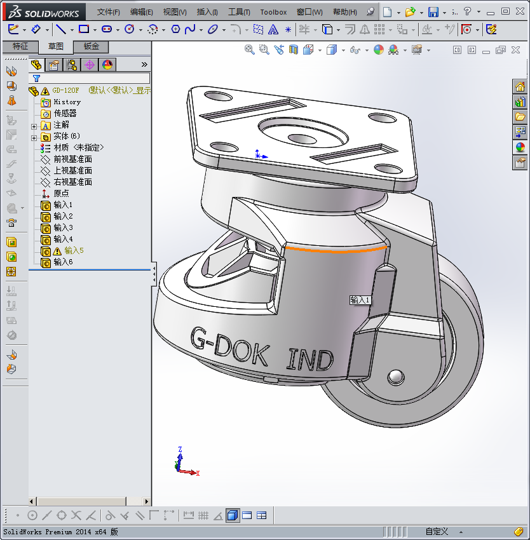
Task: Click the Point tool asterisk icon
Action: tap(288, 30)
